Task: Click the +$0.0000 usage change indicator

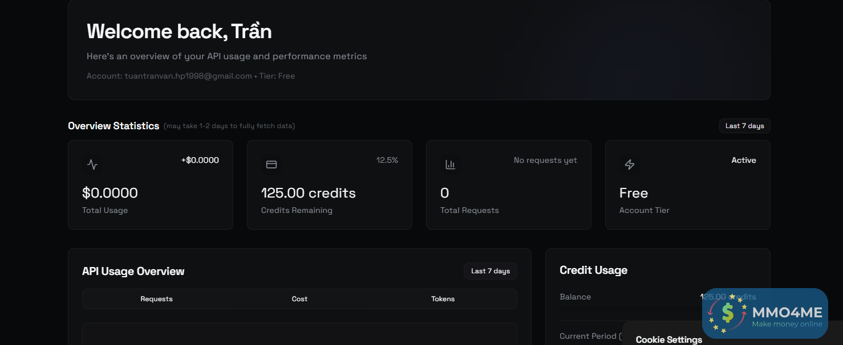Action: pyautogui.click(x=200, y=161)
